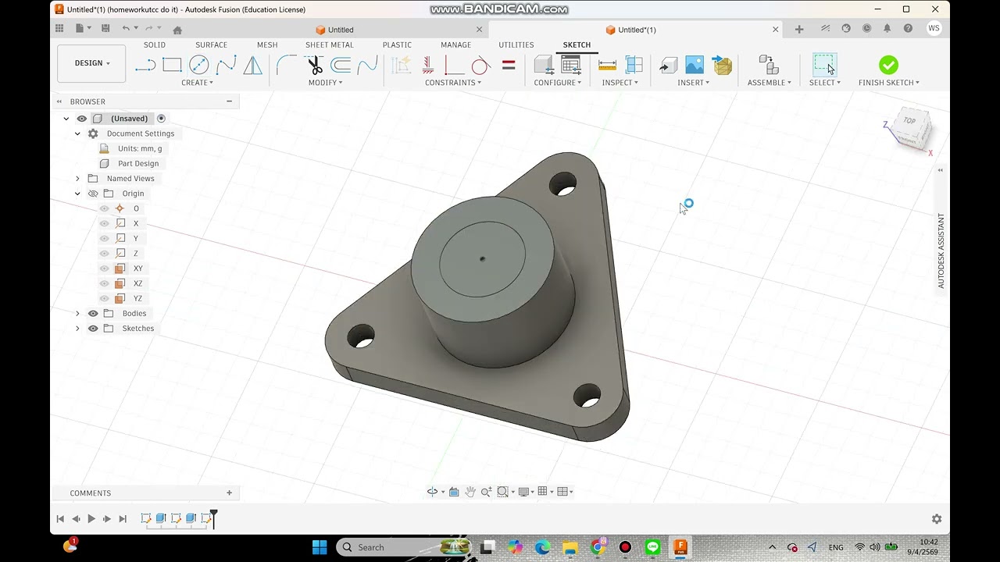Image resolution: width=1000 pixels, height=562 pixels.
Task: Select the Mirror tool in Create
Action: [x=252, y=66]
